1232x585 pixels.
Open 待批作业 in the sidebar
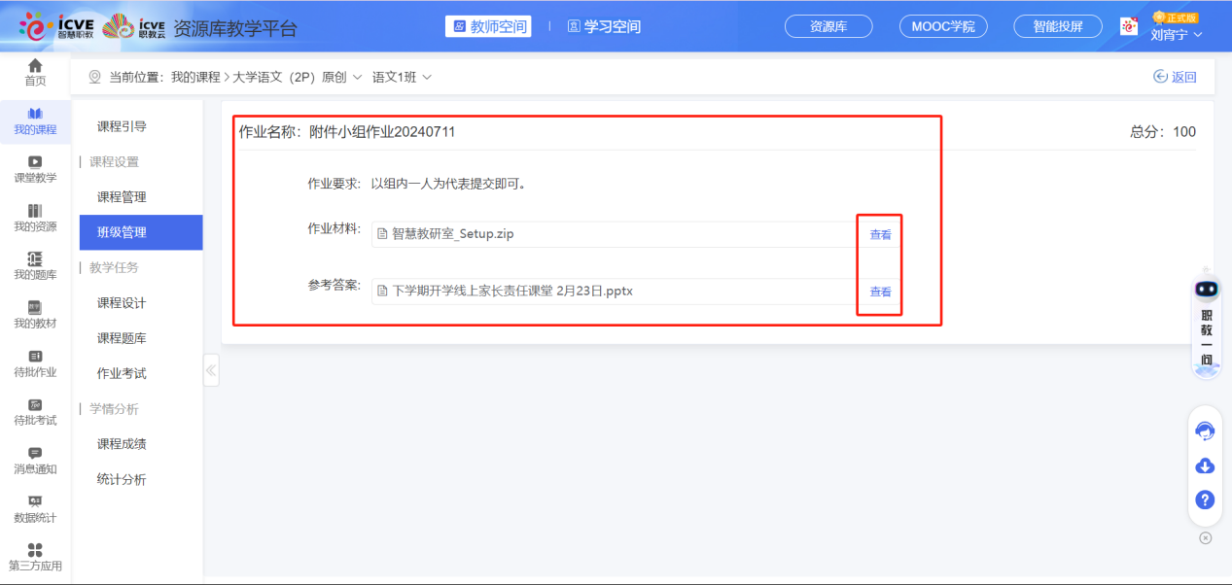[x=34, y=363]
